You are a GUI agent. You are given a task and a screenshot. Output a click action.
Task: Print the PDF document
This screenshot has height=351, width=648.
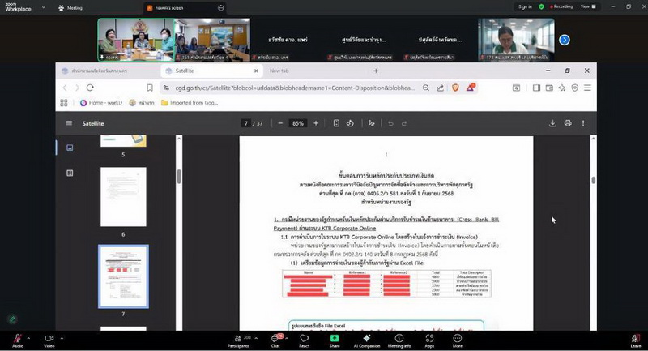click(x=568, y=123)
